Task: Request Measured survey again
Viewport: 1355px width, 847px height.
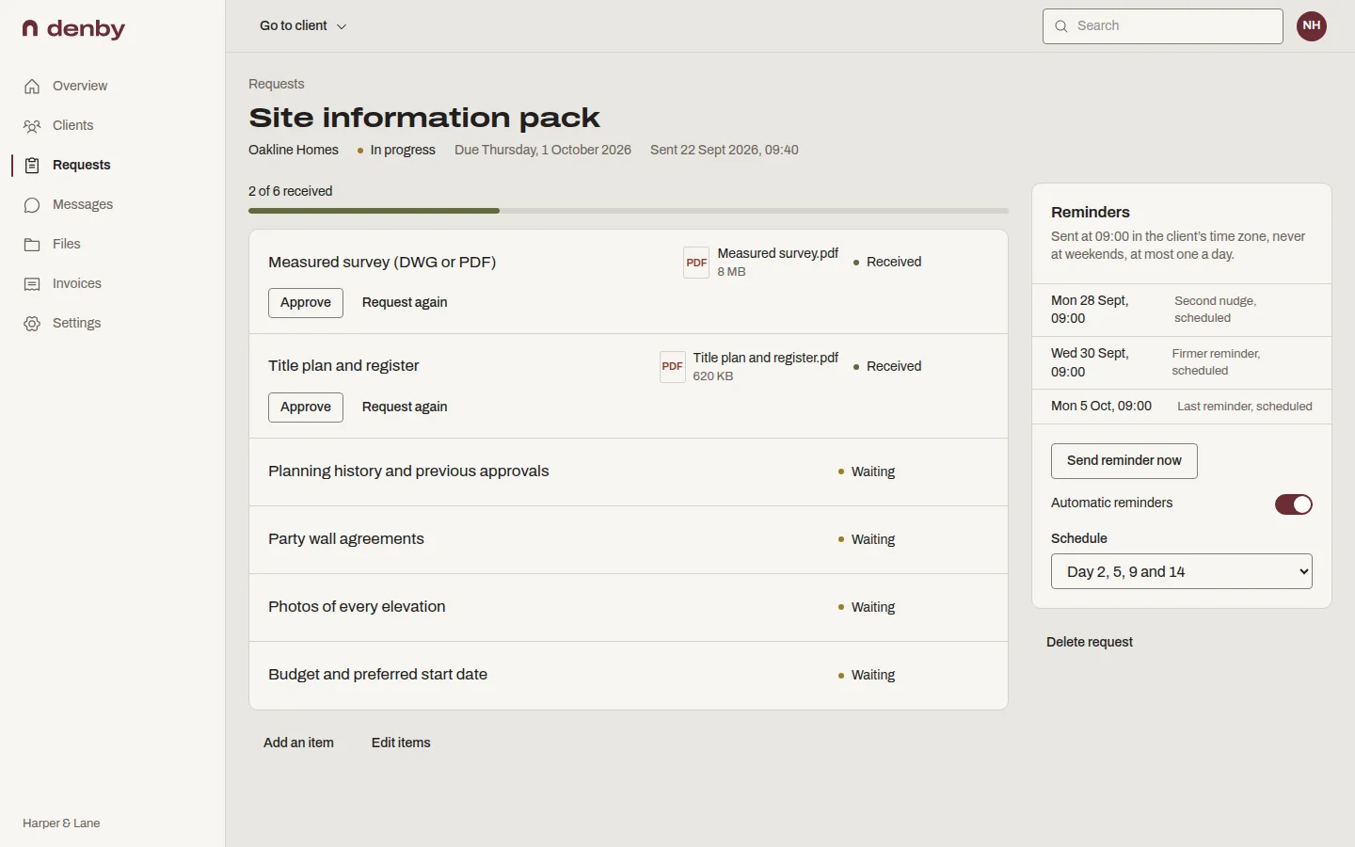Action: [405, 303]
